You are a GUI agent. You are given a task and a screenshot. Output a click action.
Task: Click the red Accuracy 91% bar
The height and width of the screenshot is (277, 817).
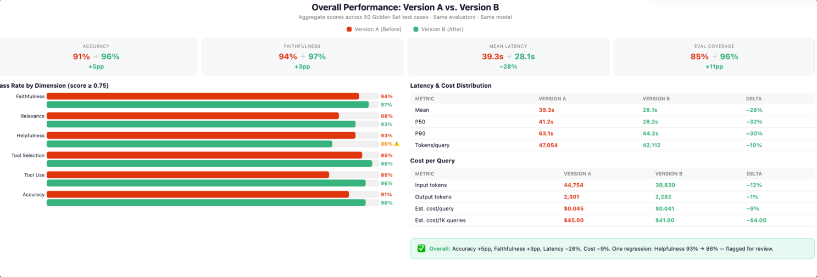click(198, 194)
